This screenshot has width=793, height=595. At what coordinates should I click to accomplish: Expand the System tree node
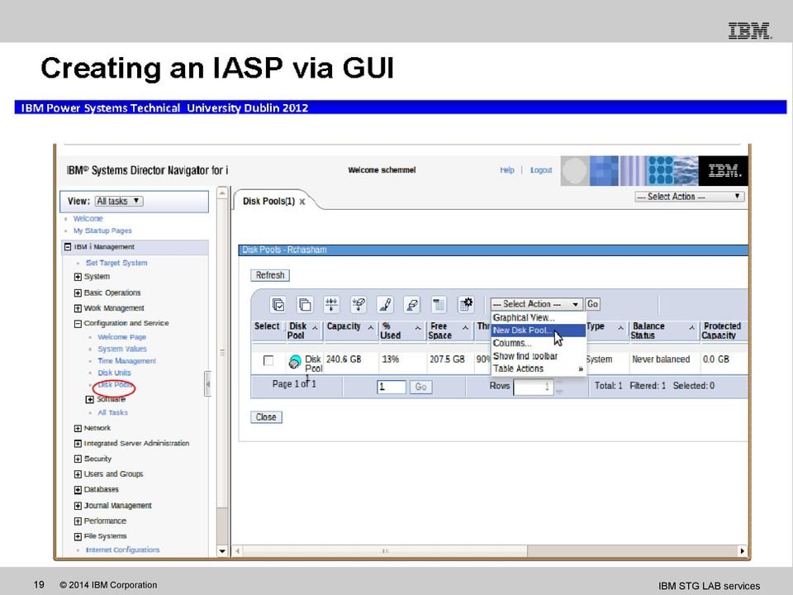tap(78, 277)
